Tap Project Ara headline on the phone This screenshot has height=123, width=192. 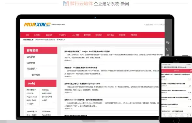pos(176,75)
